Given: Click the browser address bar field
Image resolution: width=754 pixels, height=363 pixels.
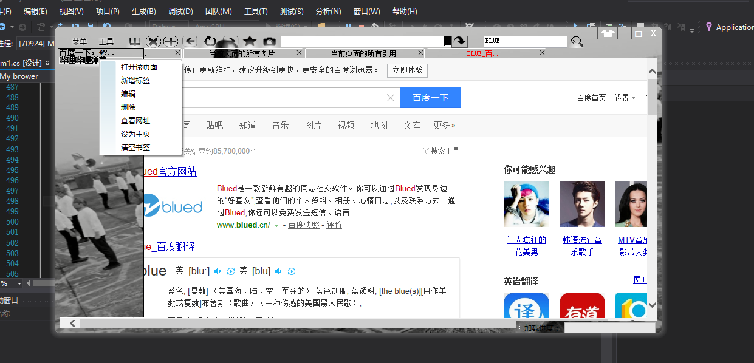Looking at the screenshot, I should point(363,41).
